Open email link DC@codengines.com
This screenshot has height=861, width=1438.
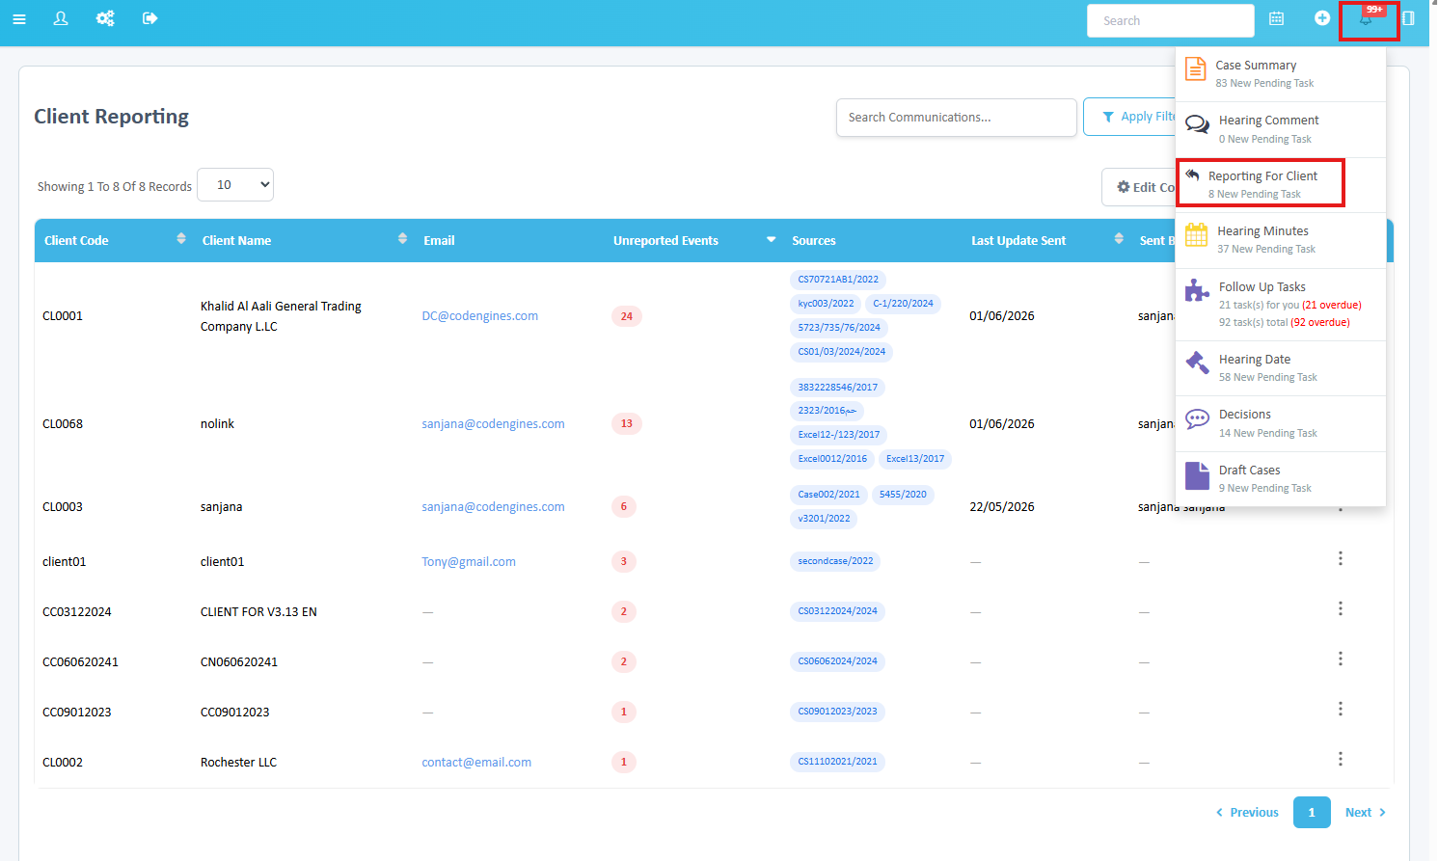(x=480, y=316)
